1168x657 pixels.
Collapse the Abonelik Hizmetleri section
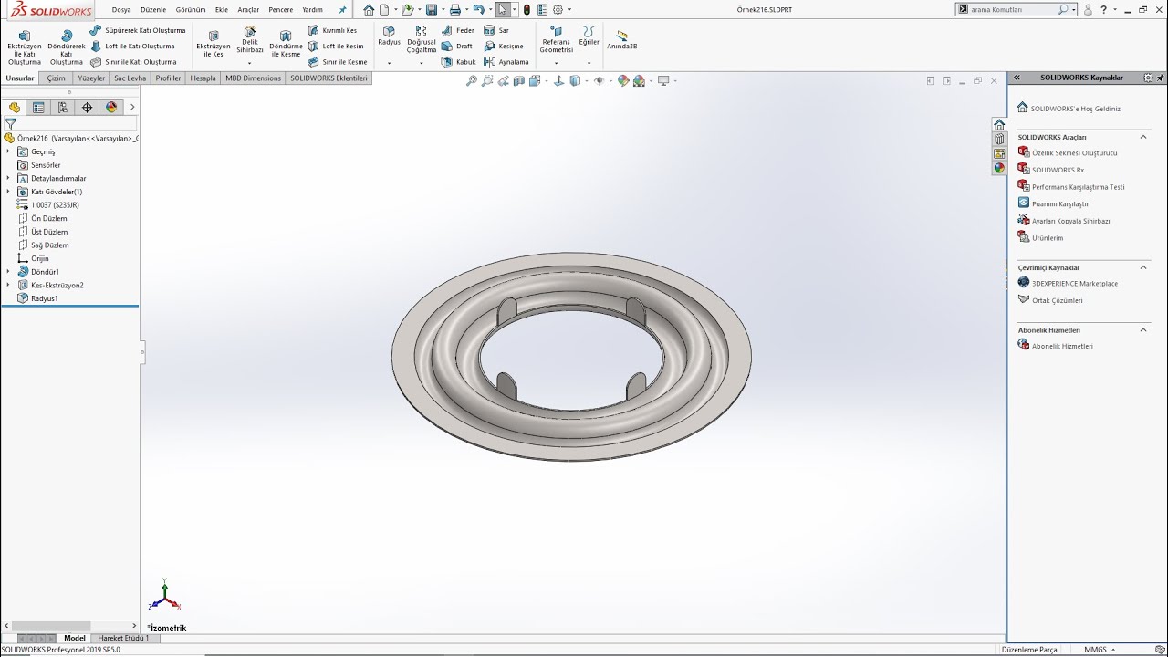point(1143,329)
